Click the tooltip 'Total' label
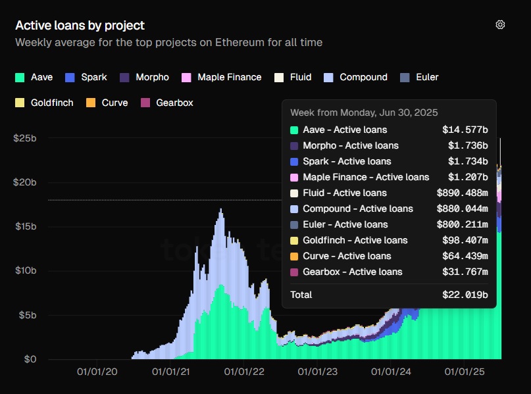Viewport: 531px width, 394px height. click(301, 295)
